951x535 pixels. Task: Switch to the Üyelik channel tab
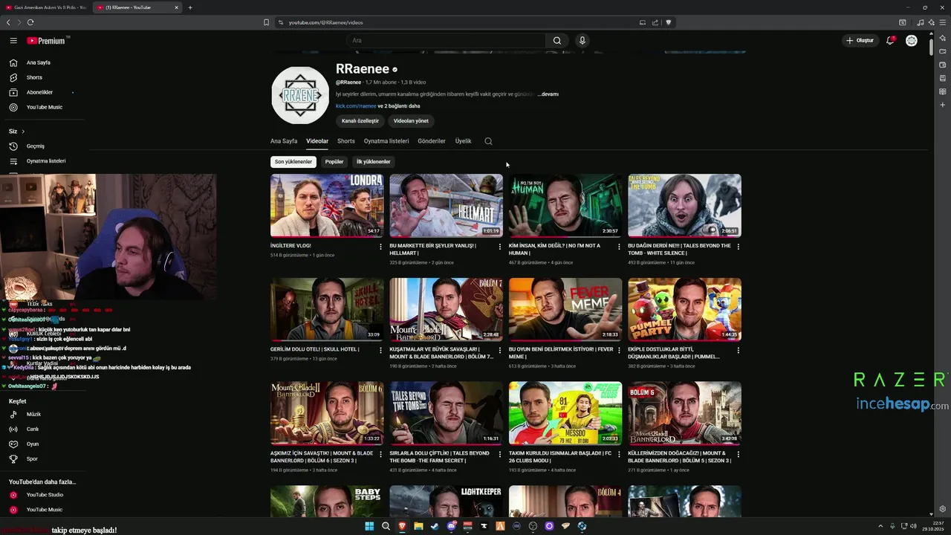pyautogui.click(x=463, y=141)
